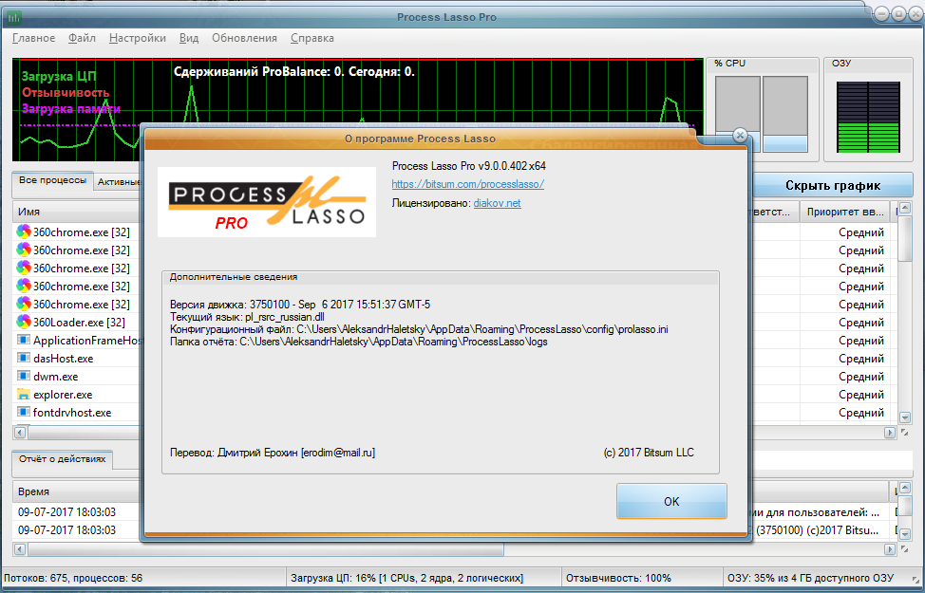Select the 360Loader.exe [32] row
925x593 pixels.
pos(79,323)
